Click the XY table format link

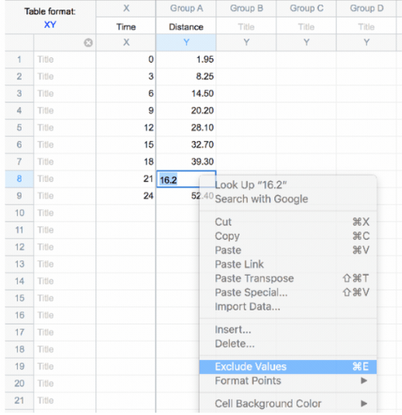[x=50, y=25]
